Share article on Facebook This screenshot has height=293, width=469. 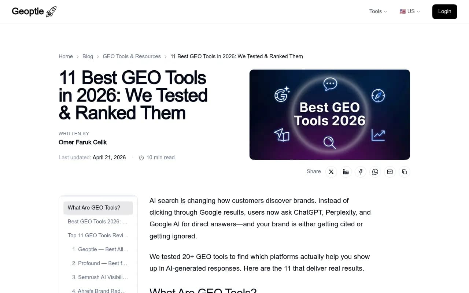pyautogui.click(x=361, y=172)
